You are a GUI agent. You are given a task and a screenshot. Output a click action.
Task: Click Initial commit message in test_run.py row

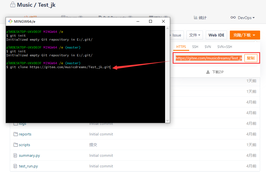101,166
